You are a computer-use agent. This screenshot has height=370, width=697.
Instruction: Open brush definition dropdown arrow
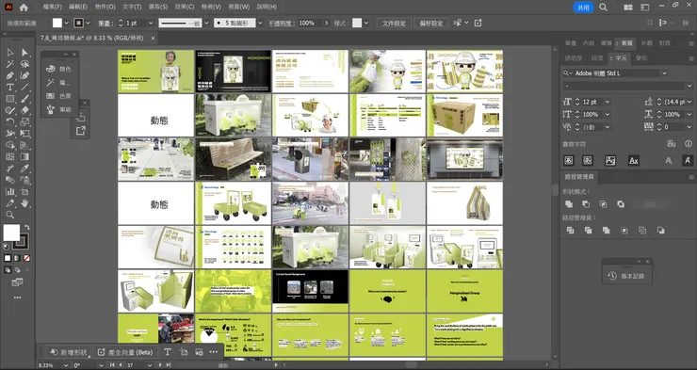(x=259, y=24)
